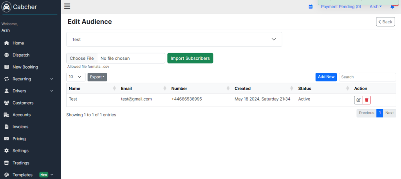Image resolution: width=401 pixels, height=179 pixels.
Task: Click the Add New button
Action: pyautogui.click(x=326, y=77)
